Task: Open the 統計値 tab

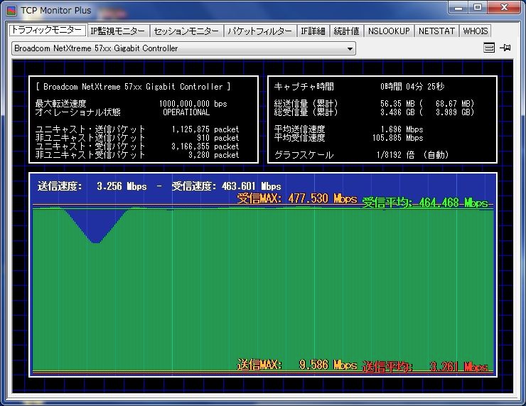Action: (347, 31)
